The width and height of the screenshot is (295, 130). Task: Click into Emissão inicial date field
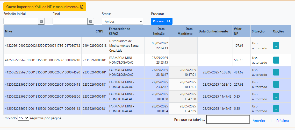[21, 21]
